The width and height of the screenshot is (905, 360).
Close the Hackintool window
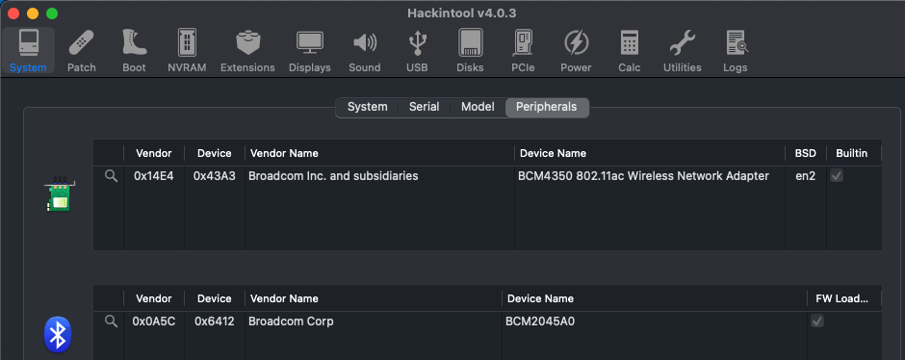pyautogui.click(x=13, y=13)
